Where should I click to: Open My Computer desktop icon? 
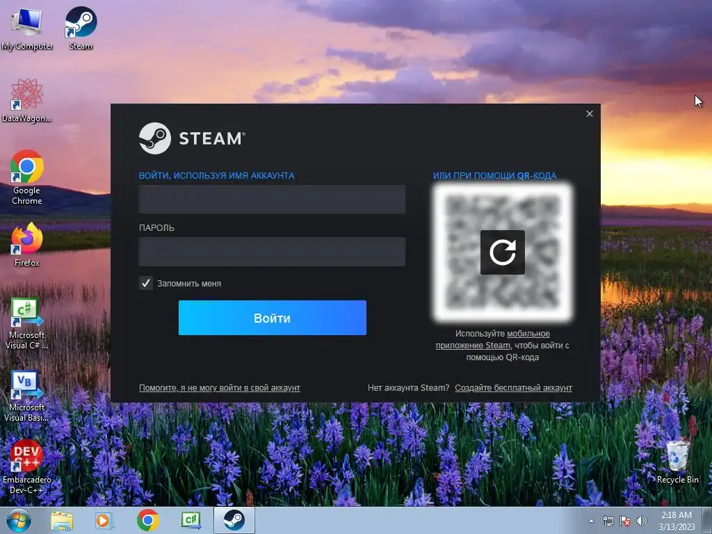pos(27,28)
